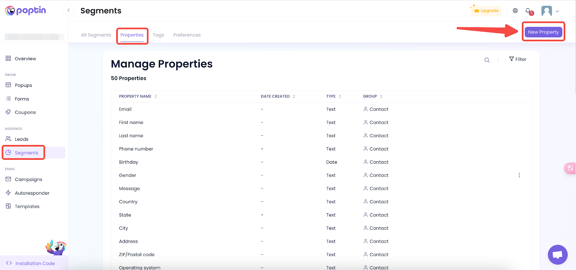Open the chat widget bubble

tap(557, 255)
